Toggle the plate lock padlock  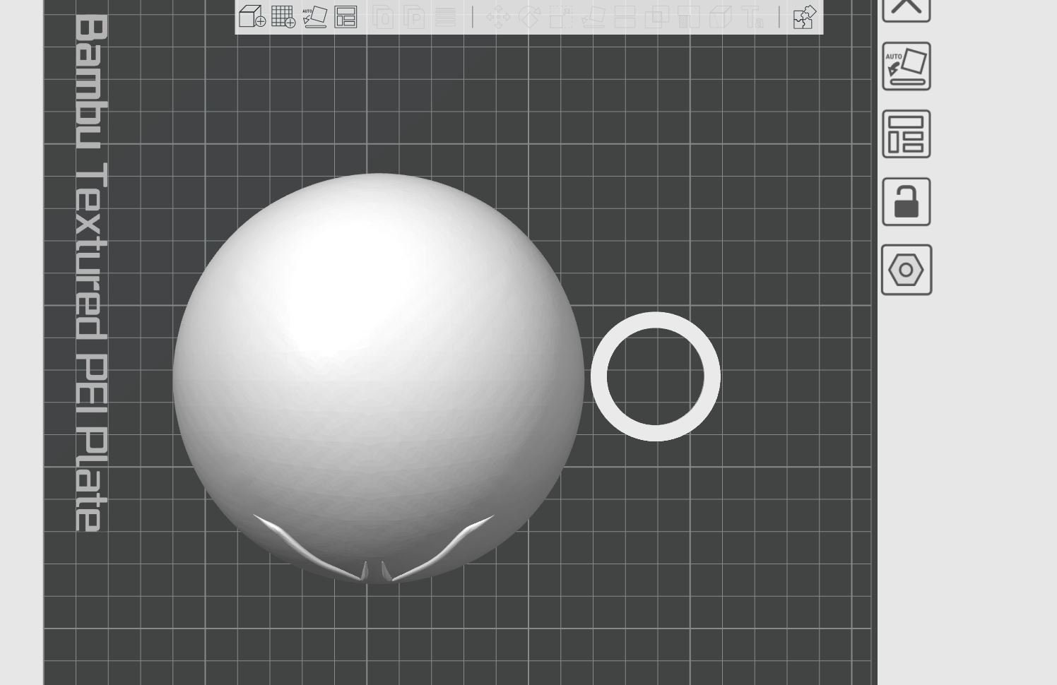(906, 201)
